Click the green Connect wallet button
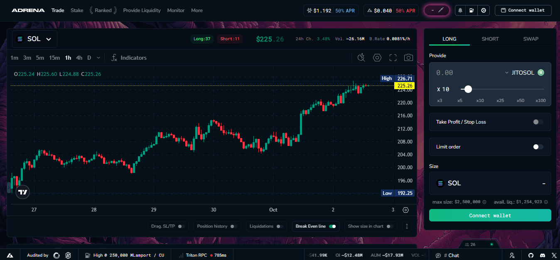 click(490, 216)
